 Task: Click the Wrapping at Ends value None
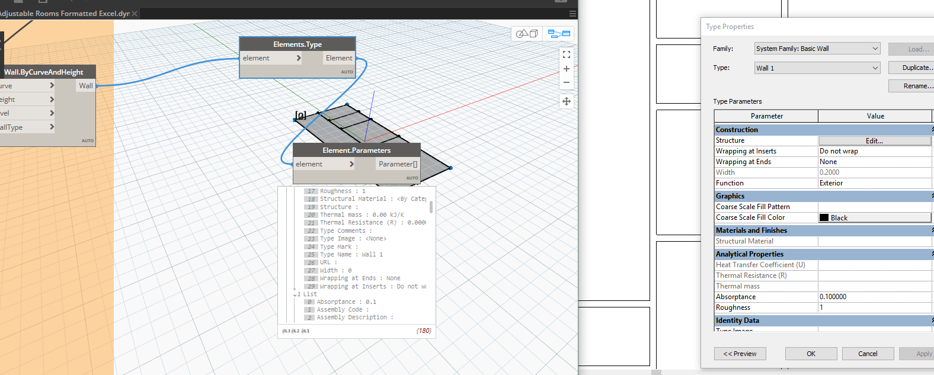(875, 162)
